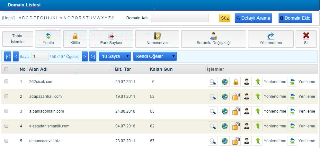Click the Park Sayfası toolbar button
The height and width of the screenshot is (148, 320).
click(111, 39)
